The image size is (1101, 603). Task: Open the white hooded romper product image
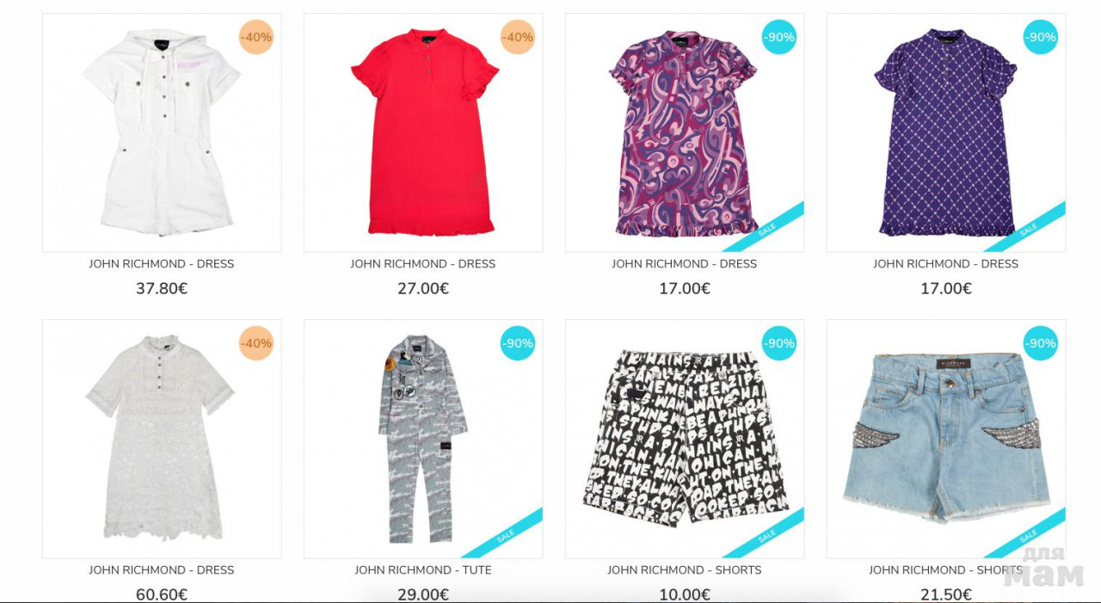(x=162, y=132)
